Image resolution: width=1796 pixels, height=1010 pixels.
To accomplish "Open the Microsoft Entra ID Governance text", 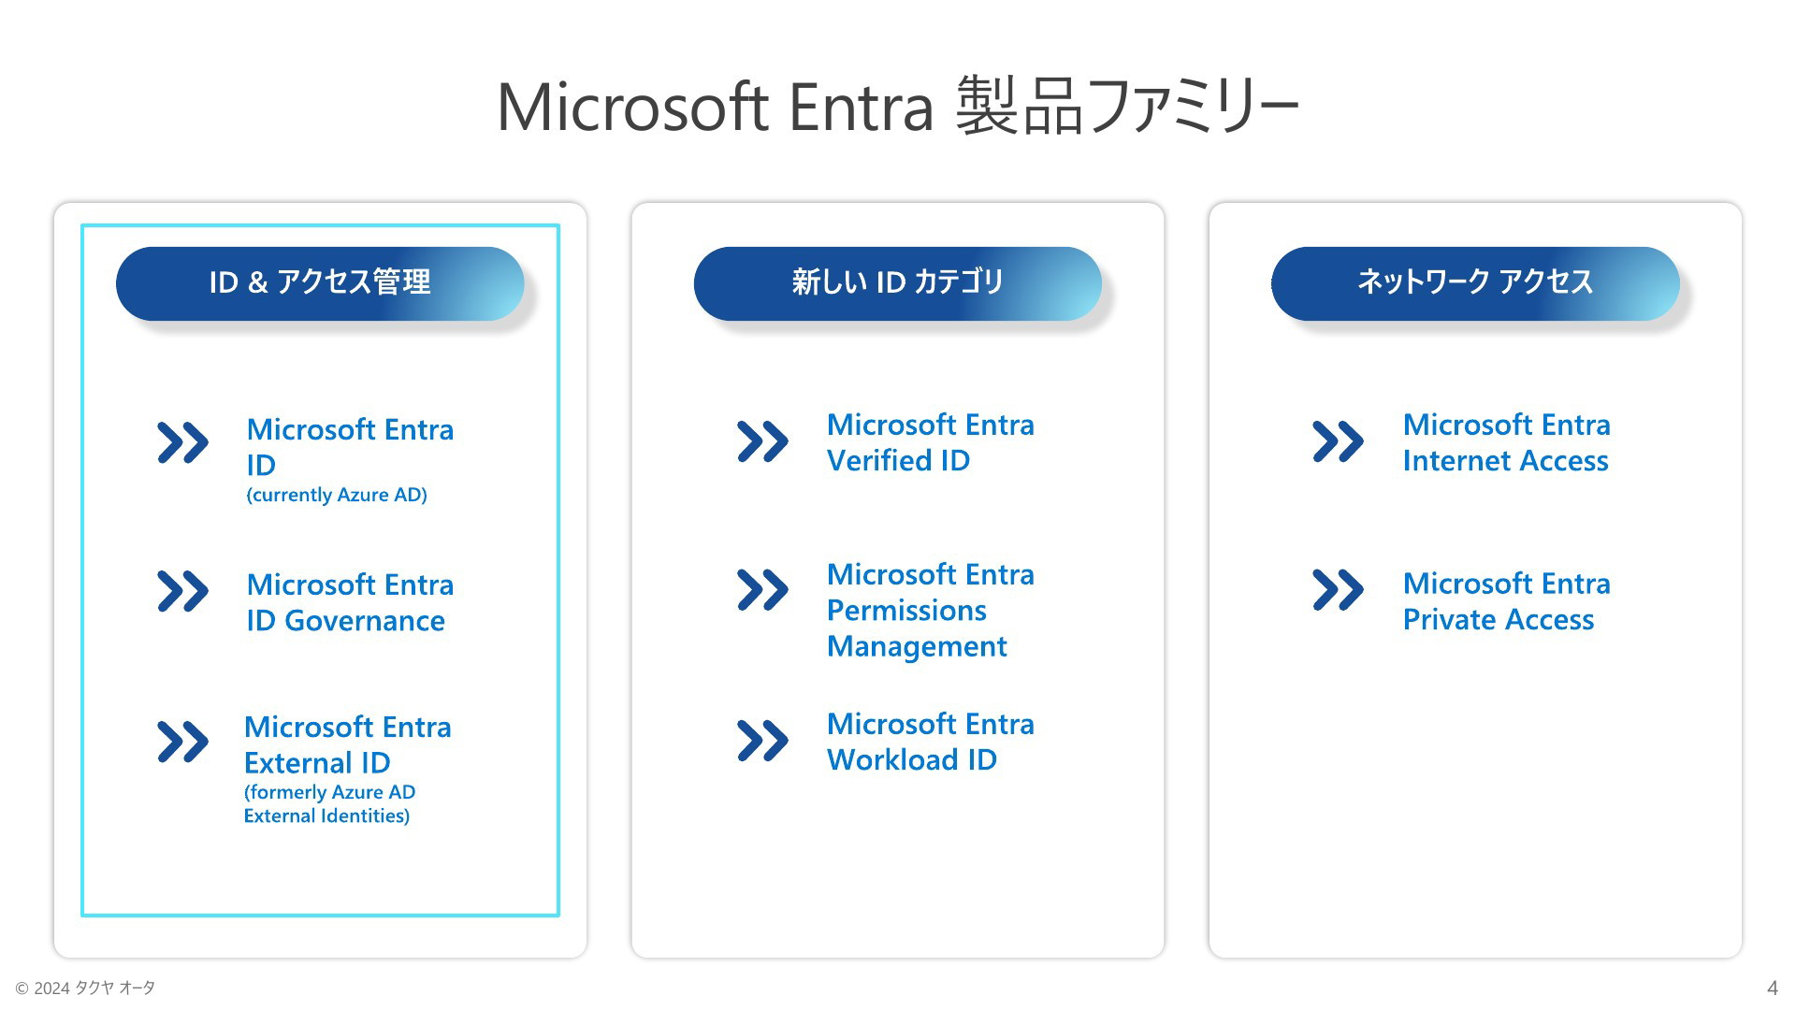I will [x=350, y=602].
